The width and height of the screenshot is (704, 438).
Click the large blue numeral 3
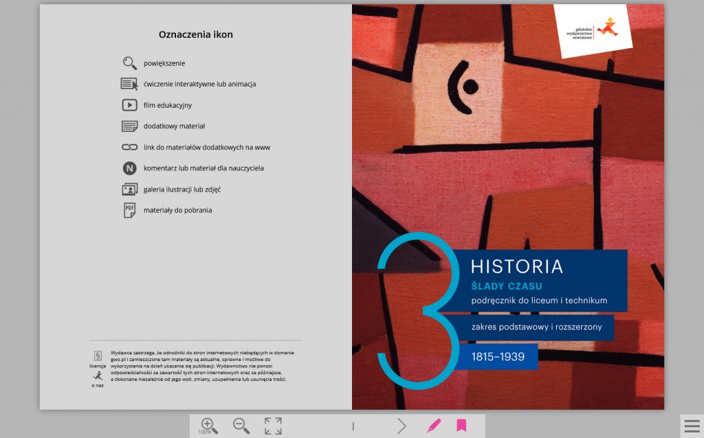point(419,311)
